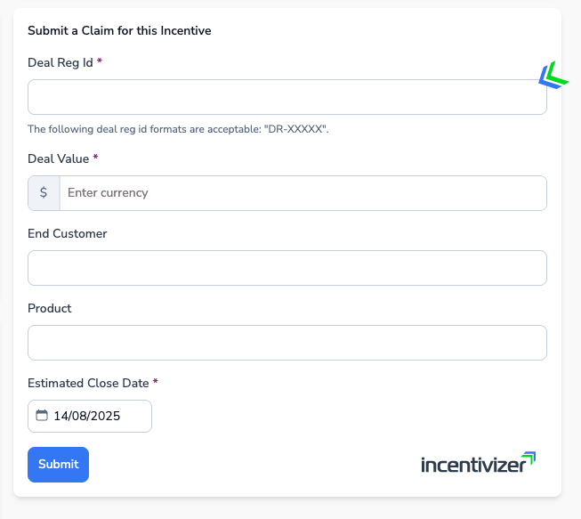Viewport: 581px width, 519px height.
Task: Click the "End Customer" label text
Action: point(68,233)
